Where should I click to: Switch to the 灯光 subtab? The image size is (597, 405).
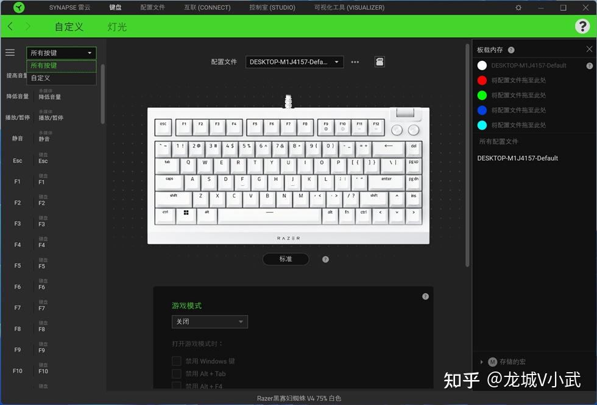coord(117,27)
